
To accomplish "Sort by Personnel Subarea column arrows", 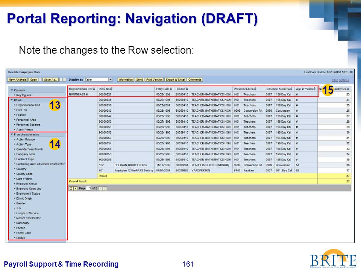I will pyautogui.click(x=291, y=89).
